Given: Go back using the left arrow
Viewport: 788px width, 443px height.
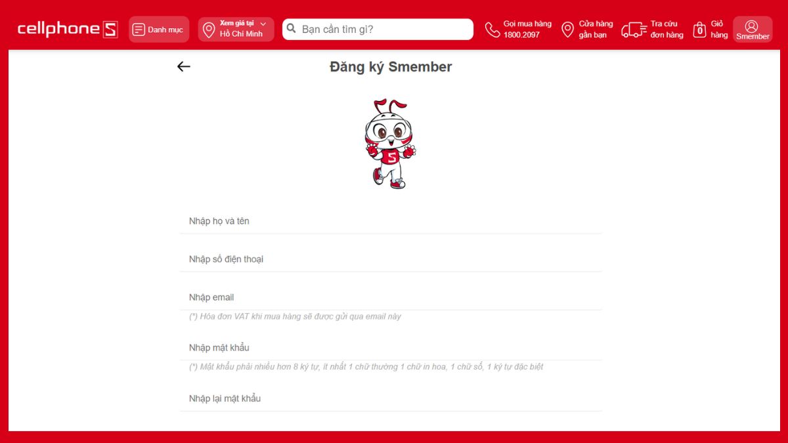Looking at the screenshot, I should (184, 66).
